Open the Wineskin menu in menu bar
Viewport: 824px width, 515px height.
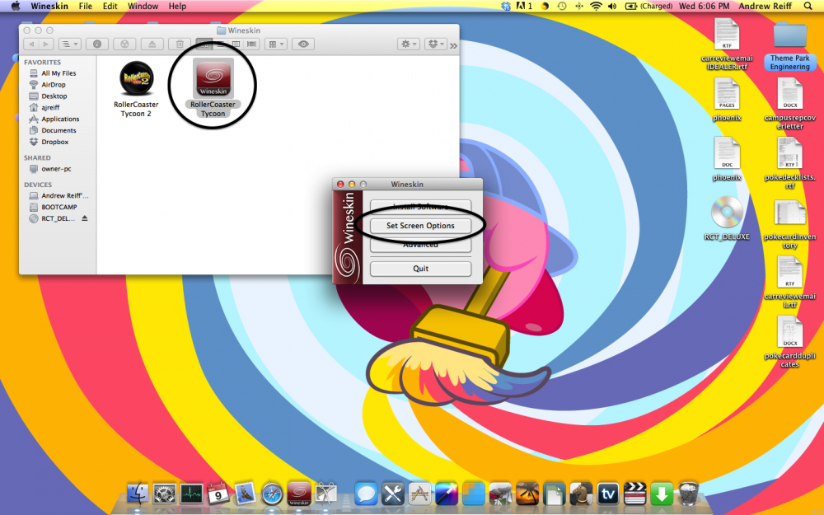(x=49, y=7)
